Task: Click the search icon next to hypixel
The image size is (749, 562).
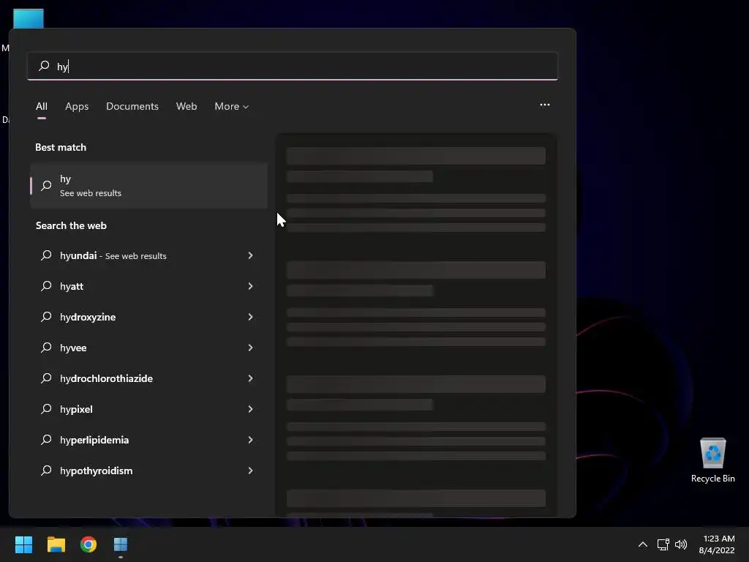Action: coord(46,409)
